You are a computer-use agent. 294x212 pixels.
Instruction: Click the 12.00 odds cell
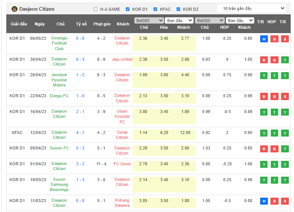pos(183,132)
